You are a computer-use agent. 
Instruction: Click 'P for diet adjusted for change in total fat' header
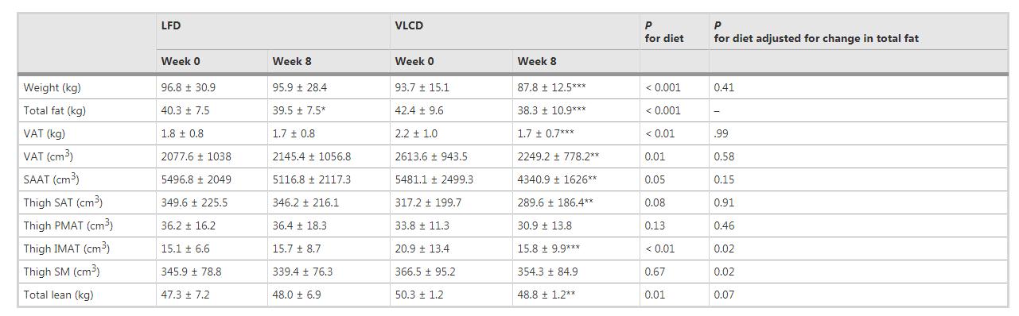(x=816, y=32)
